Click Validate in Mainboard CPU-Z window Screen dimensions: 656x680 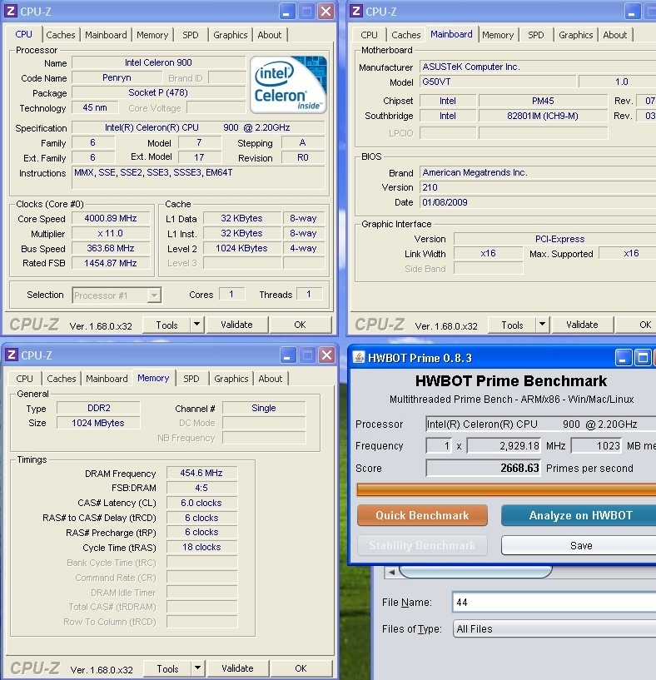pos(582,325)
